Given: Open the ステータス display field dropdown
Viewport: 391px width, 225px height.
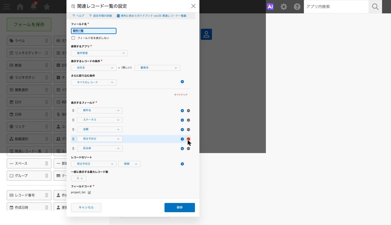Looking at the screenshot, I should pyautogui.click(x=100, y=120).
